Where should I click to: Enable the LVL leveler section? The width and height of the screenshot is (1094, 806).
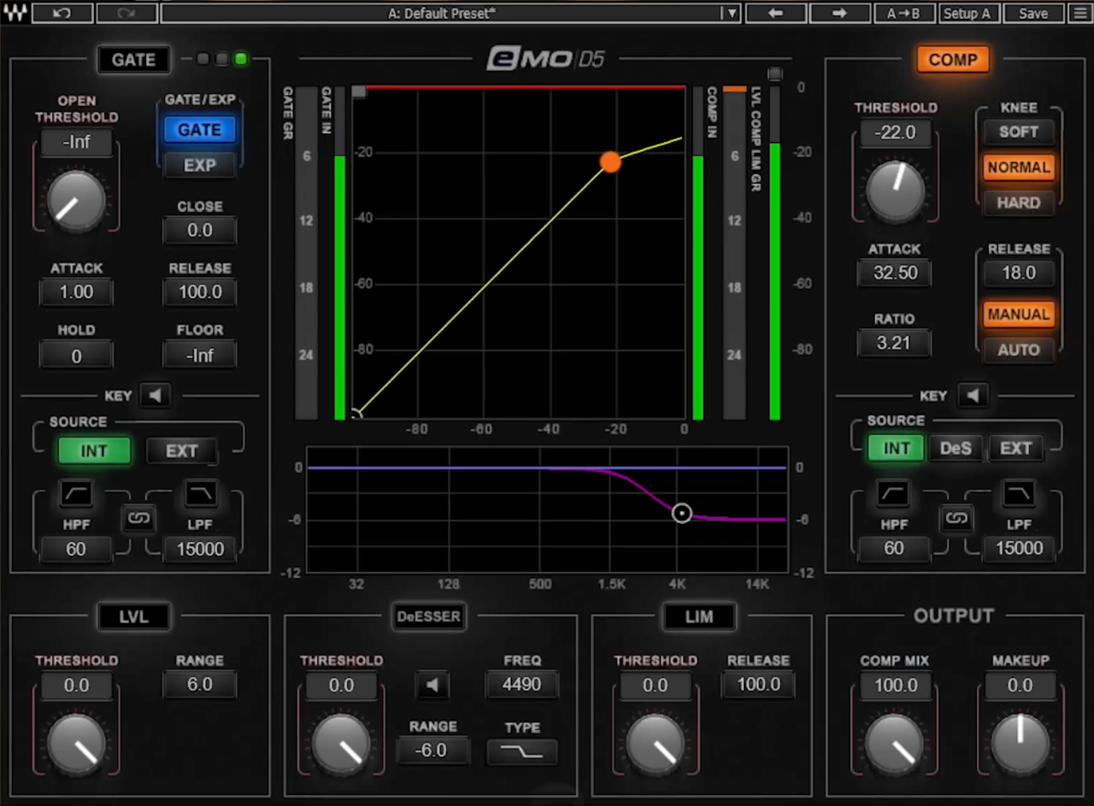133,616
